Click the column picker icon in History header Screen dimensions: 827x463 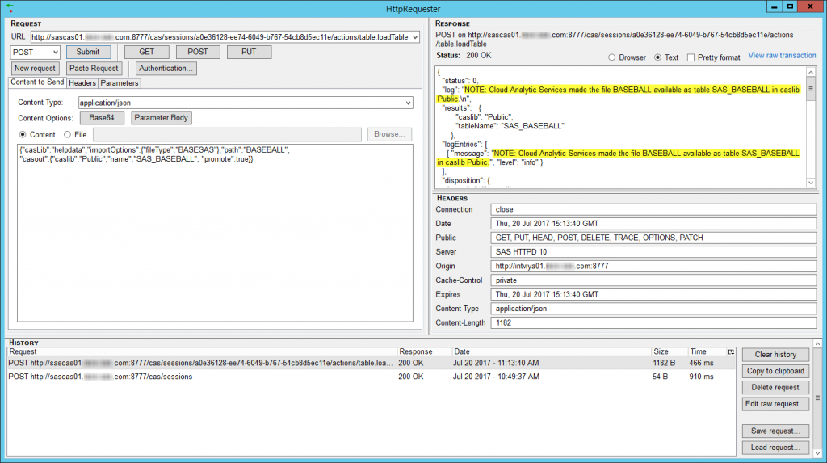731,352
